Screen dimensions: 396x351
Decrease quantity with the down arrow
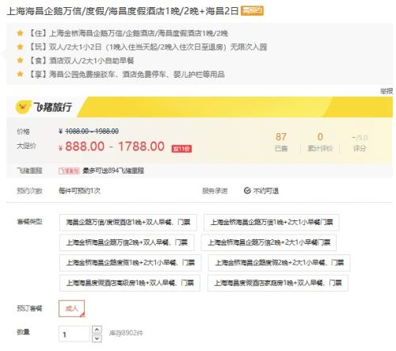coord(97,338)
